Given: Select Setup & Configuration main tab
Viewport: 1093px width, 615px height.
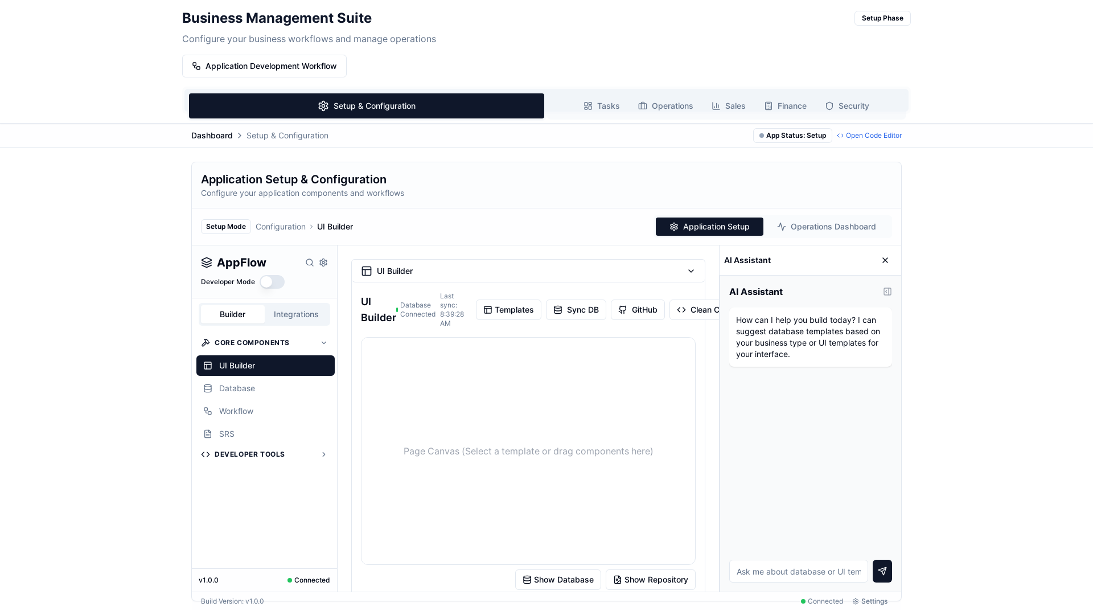Looking at the screenshot, I should (367, 106).
